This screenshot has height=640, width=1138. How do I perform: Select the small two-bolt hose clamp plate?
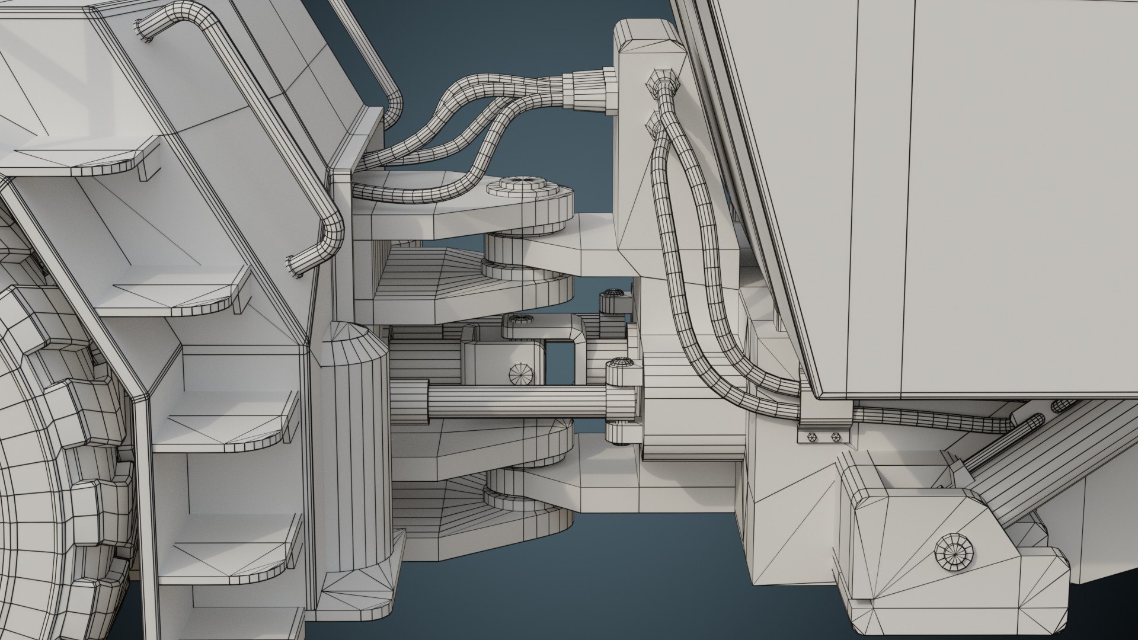pyautogui.click(x=823, y=436)
